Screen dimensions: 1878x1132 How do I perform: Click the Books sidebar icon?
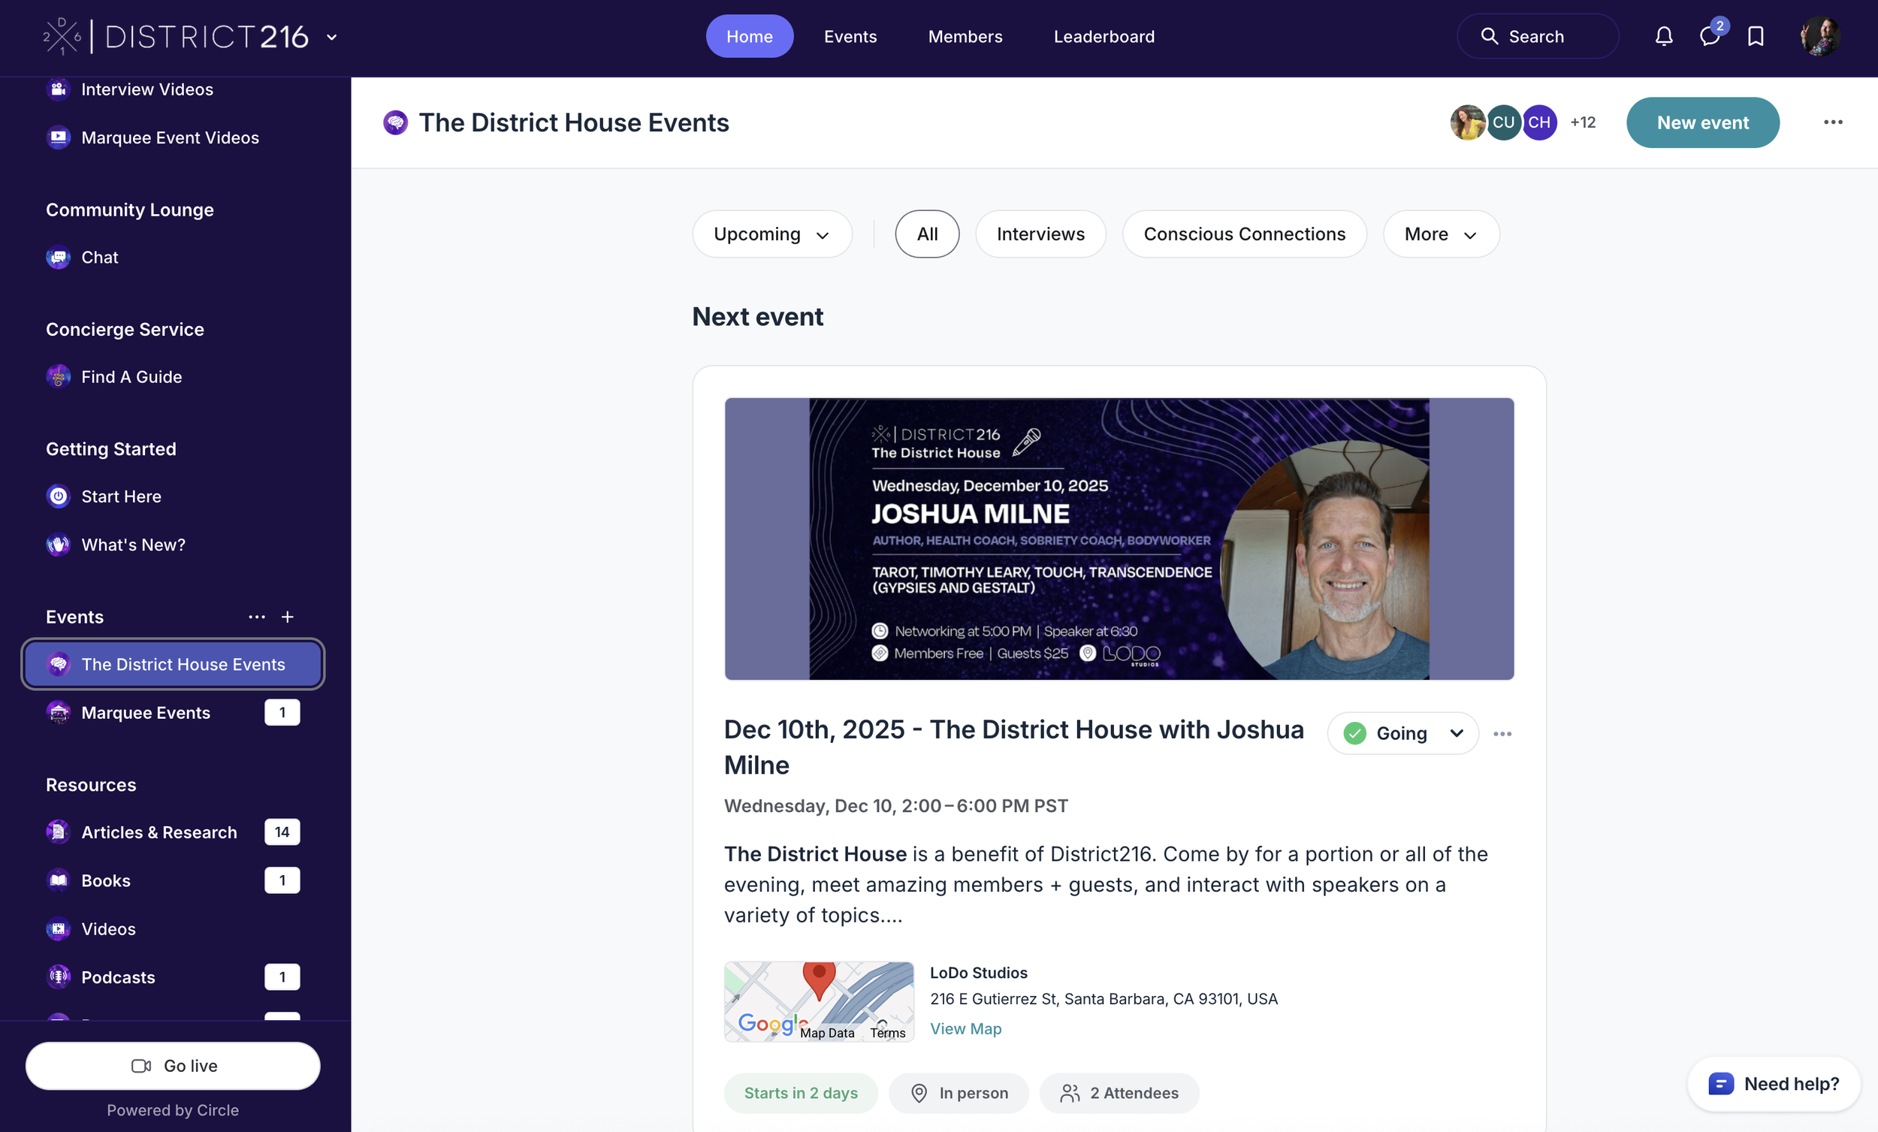click(x=59, y=880)
